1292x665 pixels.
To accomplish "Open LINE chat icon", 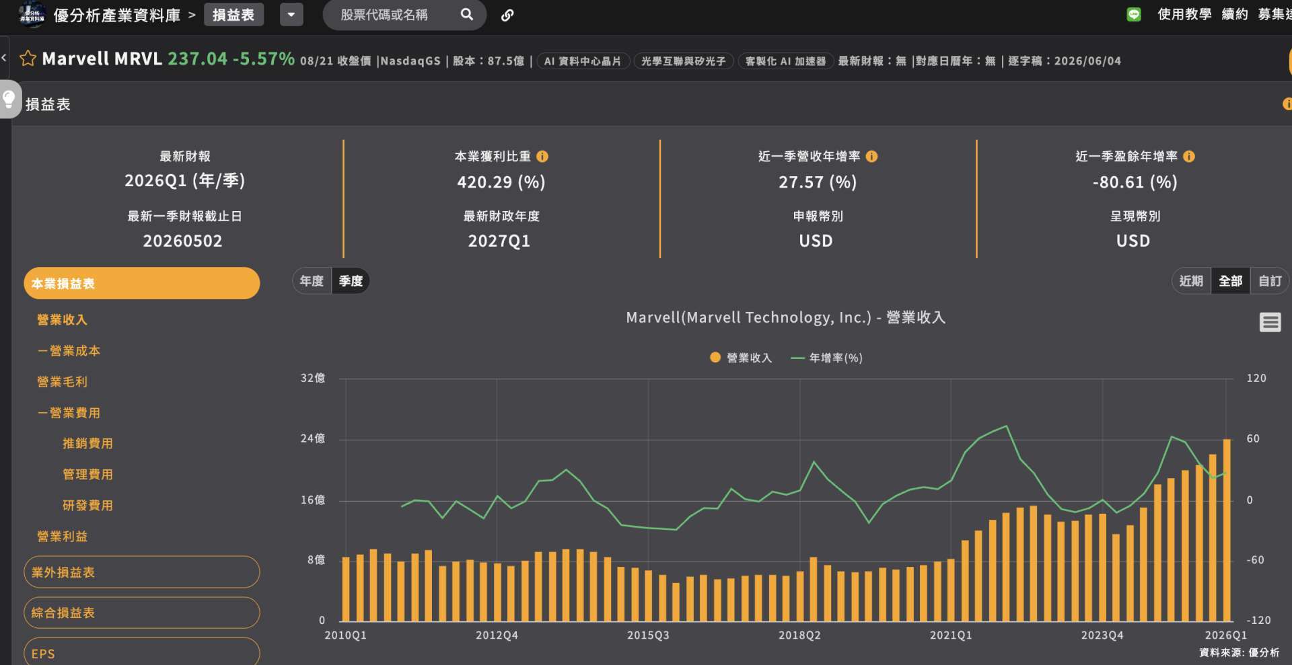I will pos(1134,14).
